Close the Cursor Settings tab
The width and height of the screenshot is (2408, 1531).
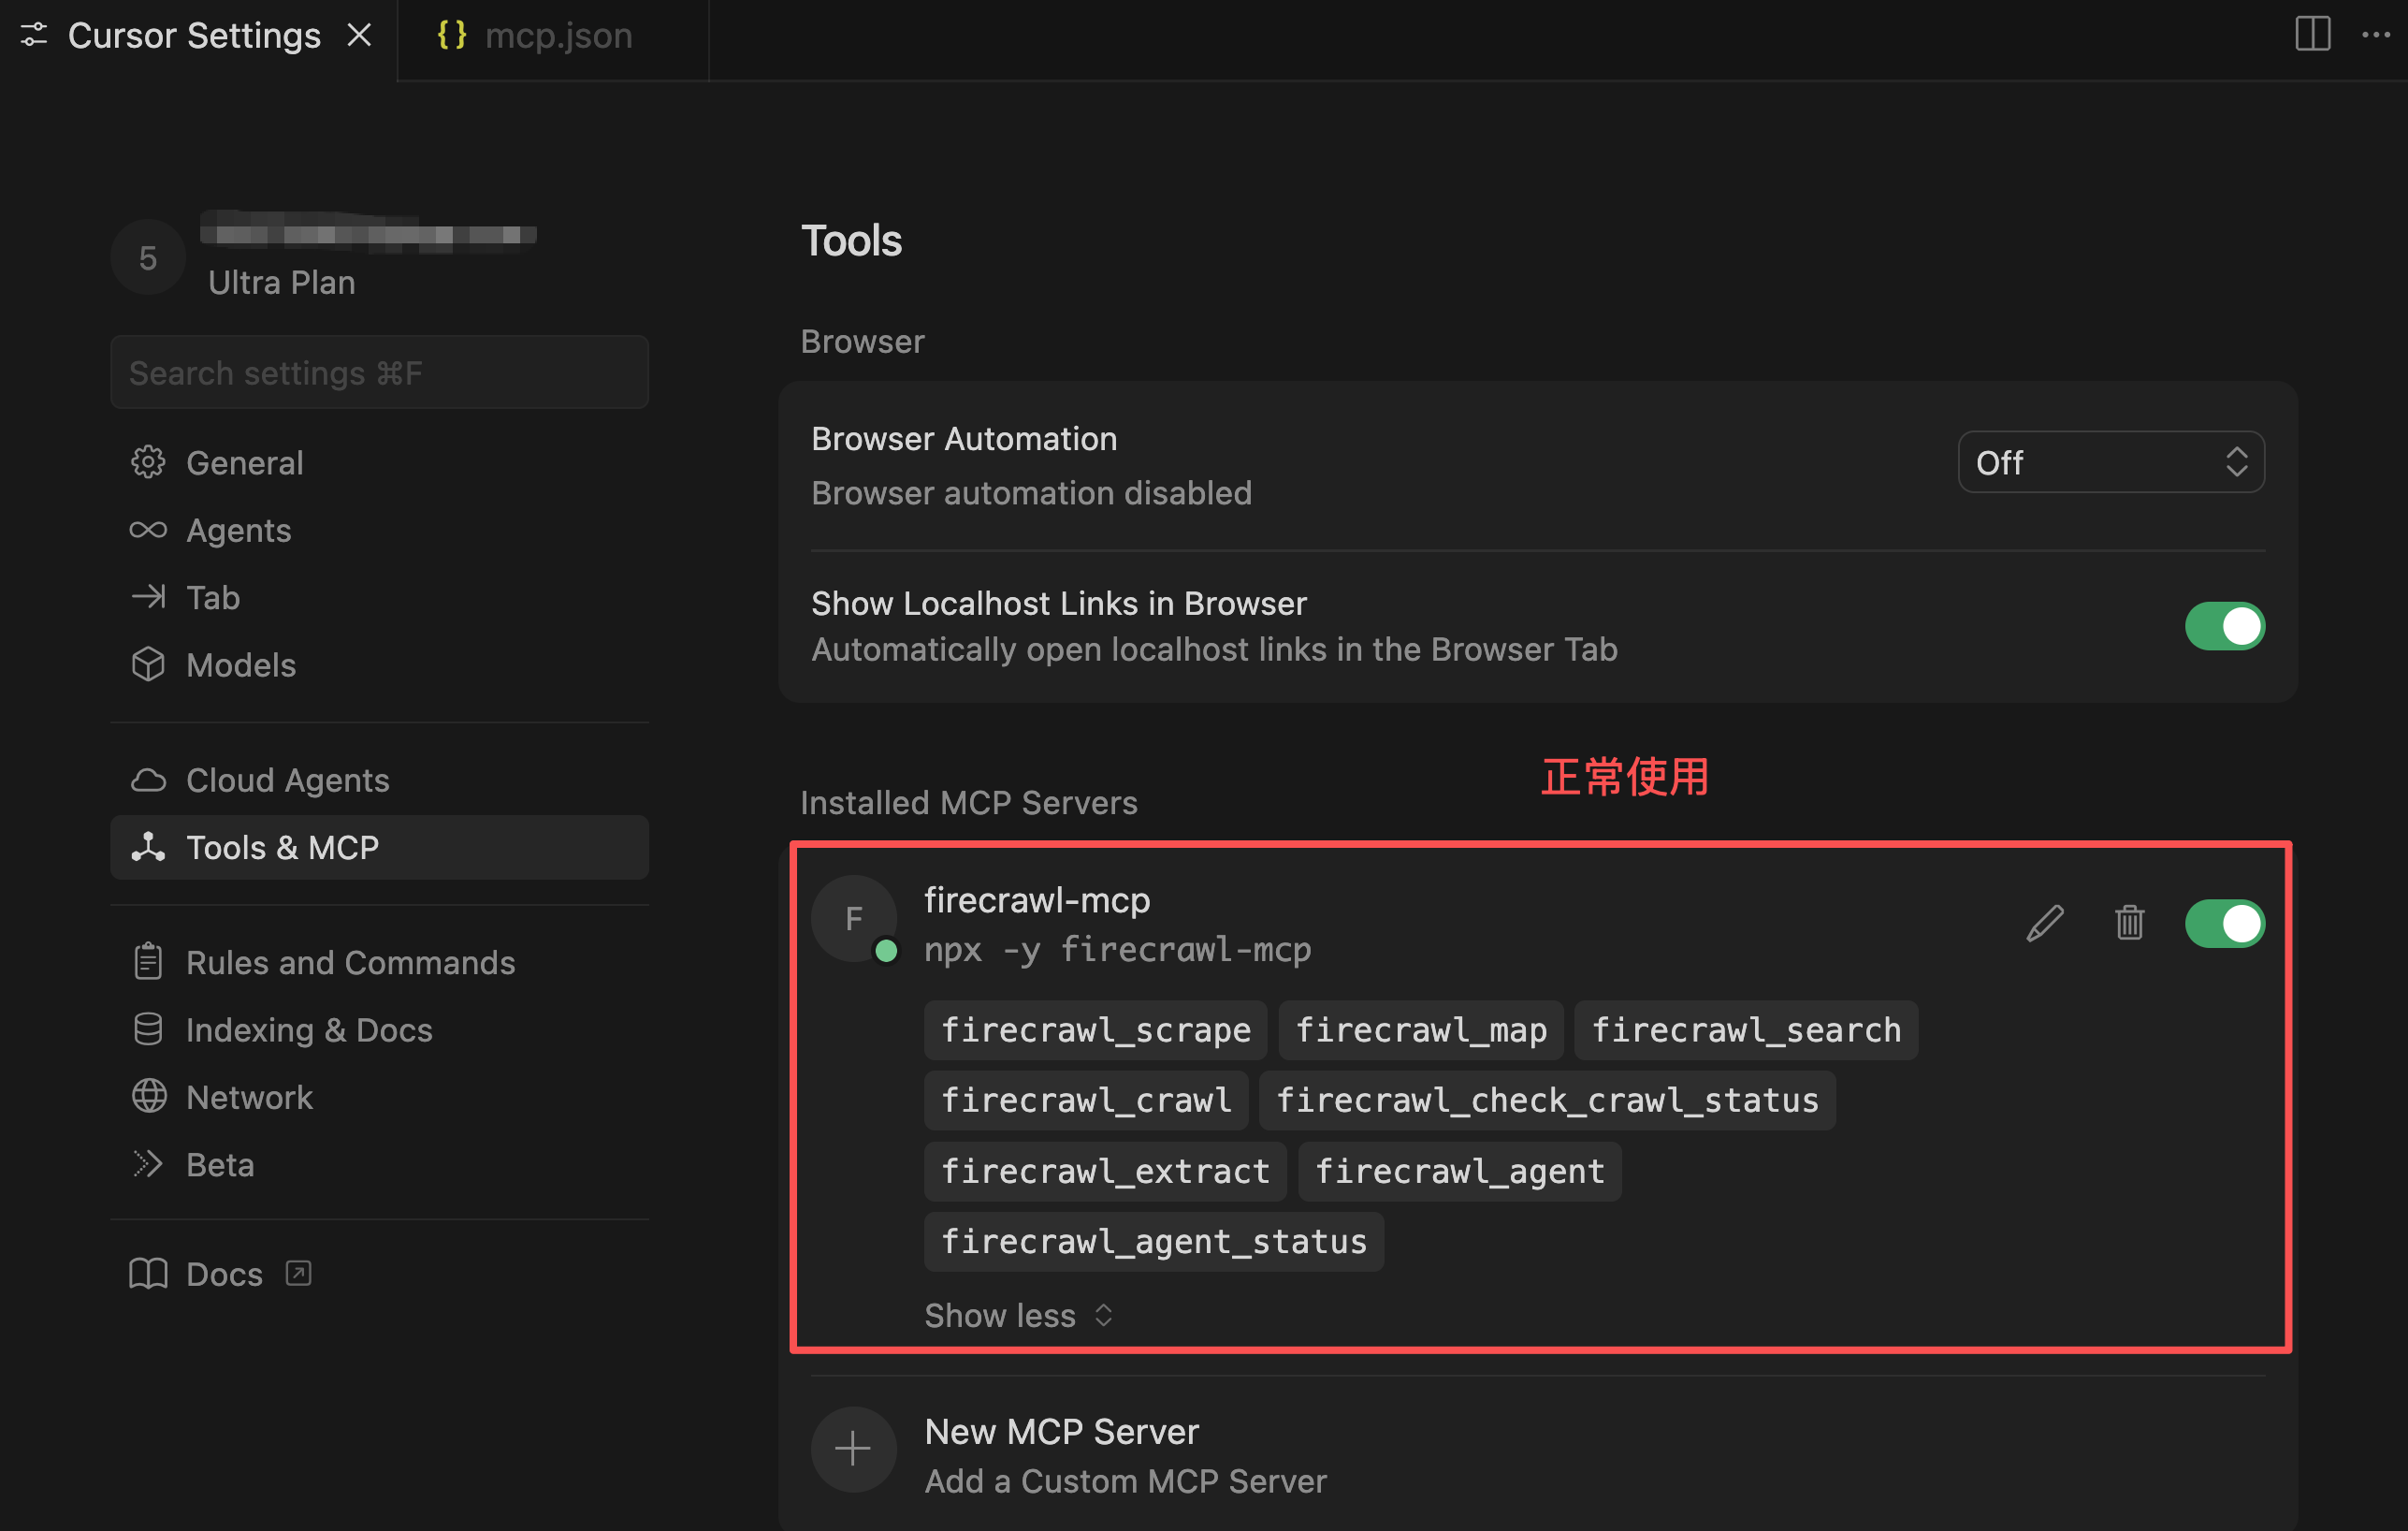(359, 36)
